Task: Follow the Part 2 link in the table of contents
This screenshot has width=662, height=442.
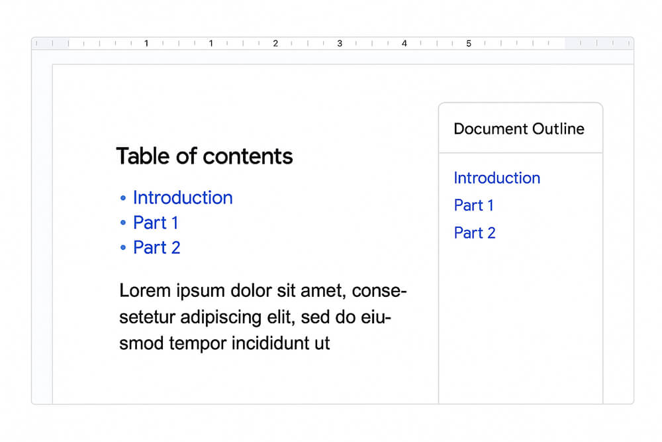Action: point(156,247)
